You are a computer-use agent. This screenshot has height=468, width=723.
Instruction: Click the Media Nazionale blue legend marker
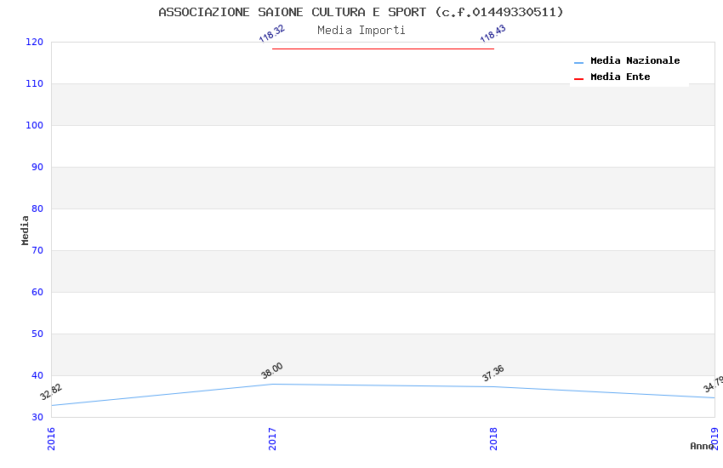point(578,63)
